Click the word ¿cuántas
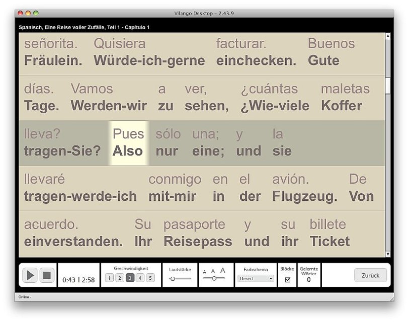The height and width of the screenshot is (322, 409). (x=269, y=90)
